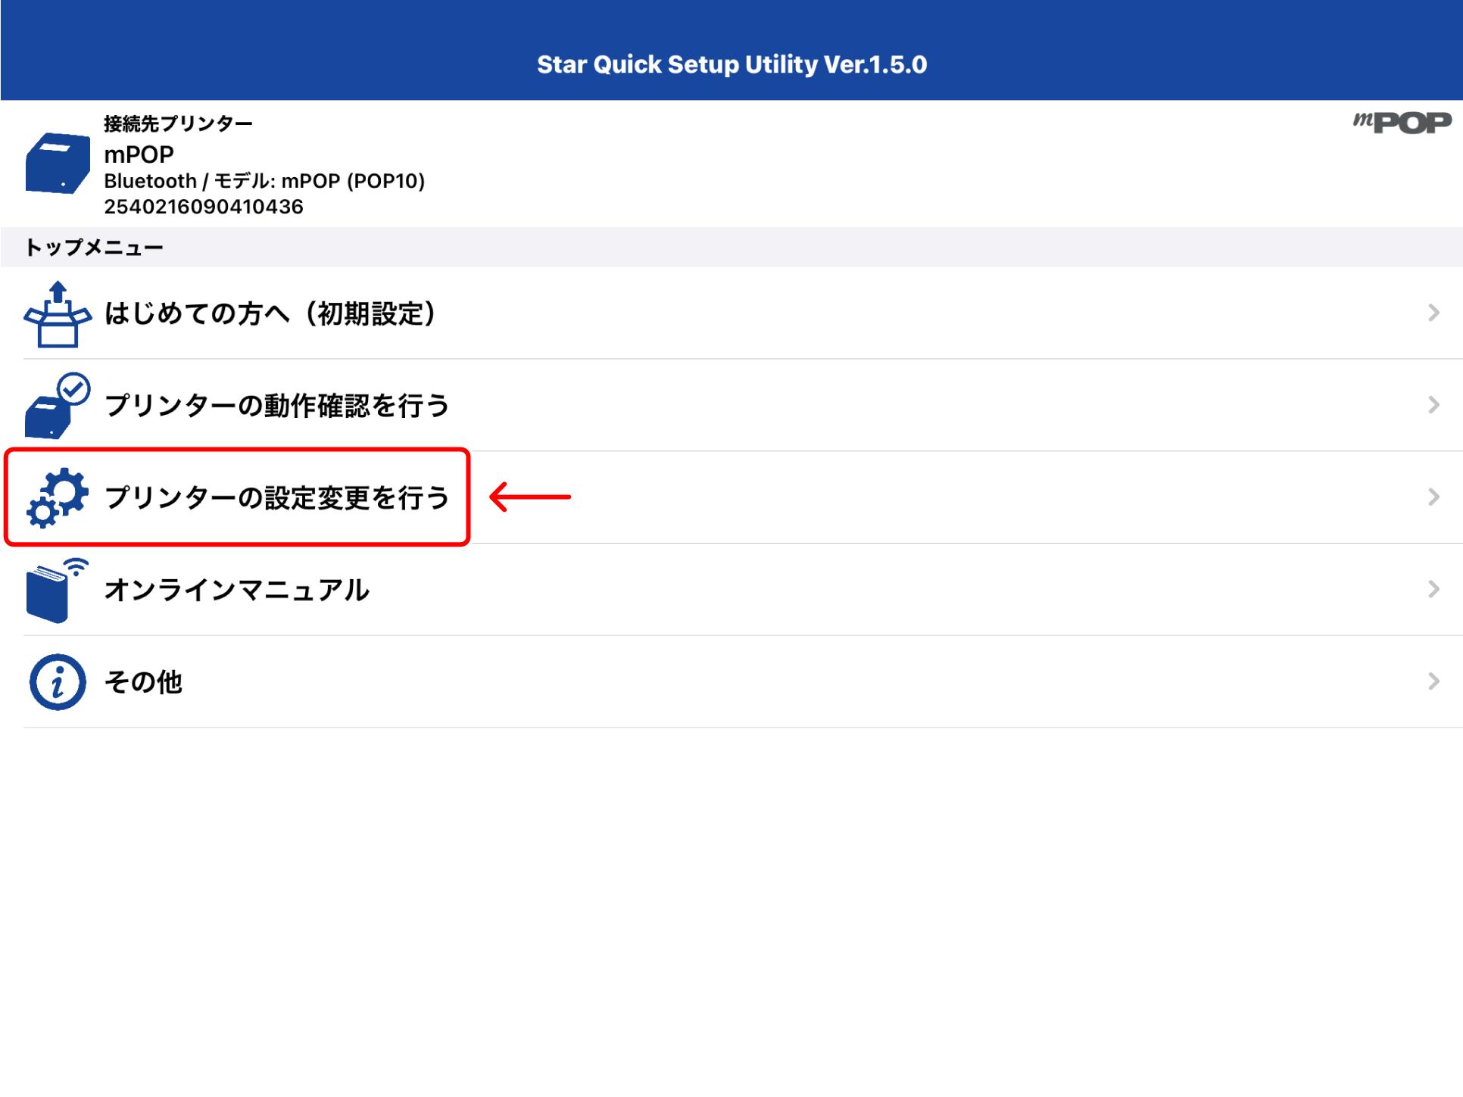
Task: Click chevron on the 動作確認 row
Action: (x=1433, y=405)
